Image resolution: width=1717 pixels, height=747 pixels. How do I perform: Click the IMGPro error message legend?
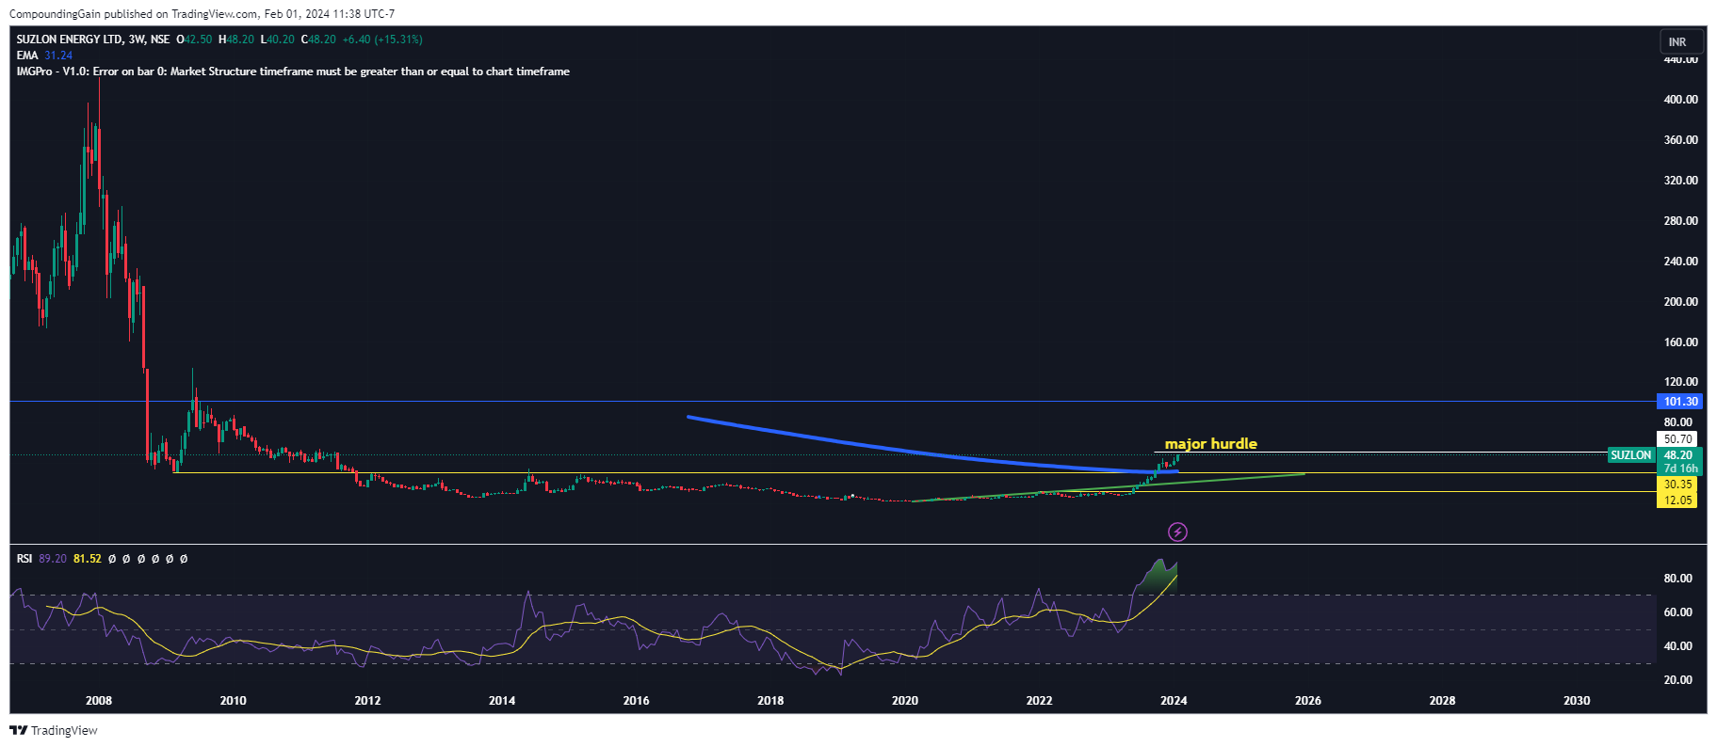click(x=293, y=72)
